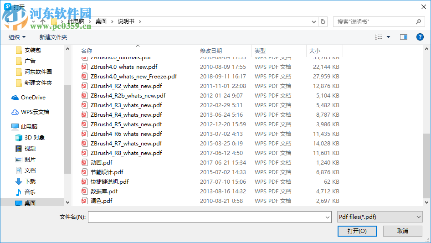This screenshot has width=431, height=243.
Task: Click 此电脑 in the breadcrumb path
Action: [76, 21]
